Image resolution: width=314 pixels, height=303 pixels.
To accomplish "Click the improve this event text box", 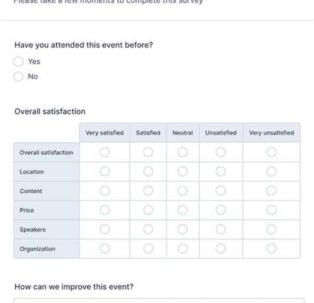I will point(159,300).
